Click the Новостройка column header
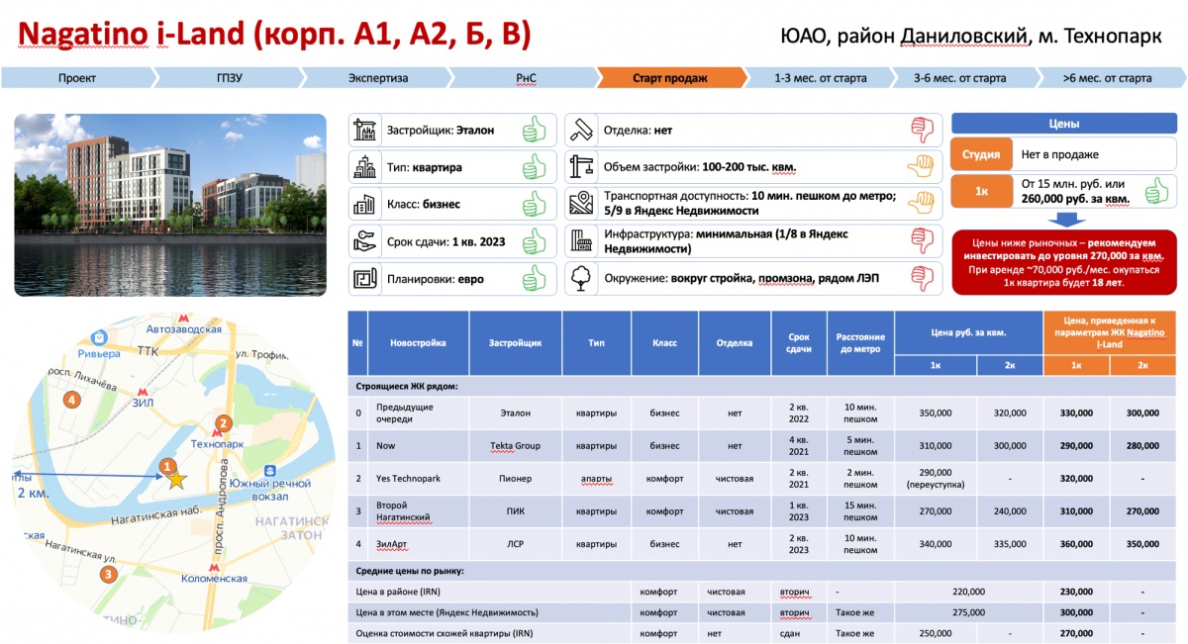The image size is (1188, 644). point(419,342)
